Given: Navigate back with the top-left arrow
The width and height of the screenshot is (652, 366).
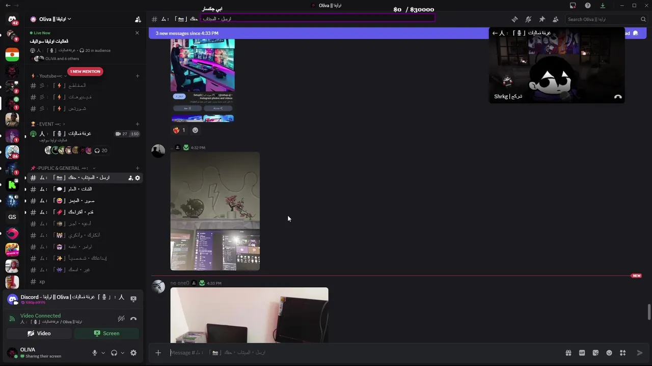Looking at the screenshot, I should click(8, 6).
